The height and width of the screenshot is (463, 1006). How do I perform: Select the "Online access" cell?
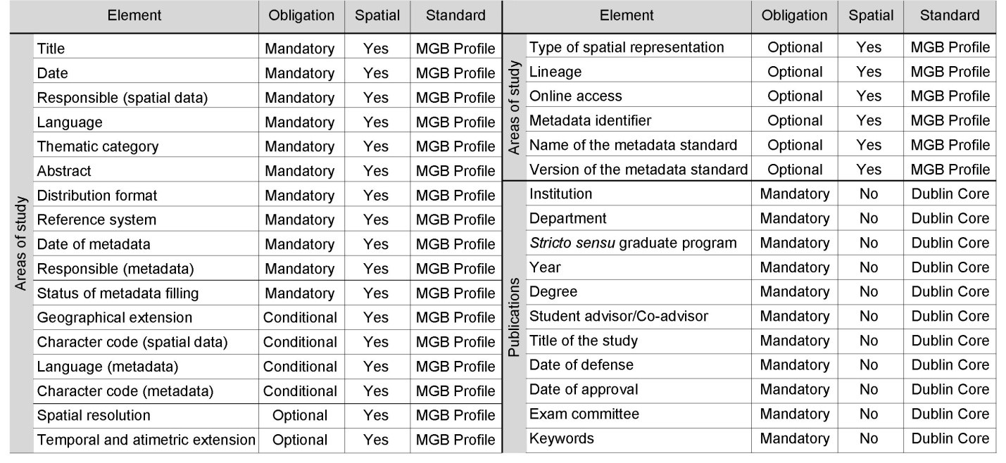[576, 96]
